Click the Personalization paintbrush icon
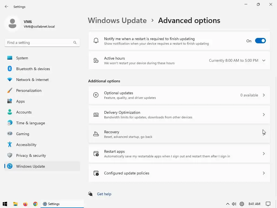The height and width of the screenshot is (208, 277). 10,90
